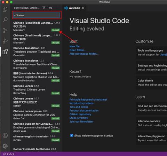Open Convert Unicode to Chinese entry
Image resolution: width=167 pixels, height=156 pixels.
37,149
